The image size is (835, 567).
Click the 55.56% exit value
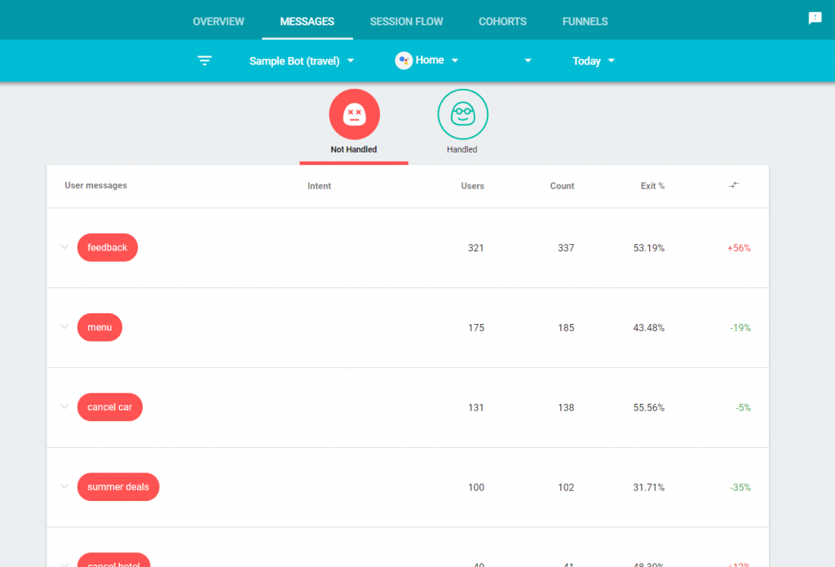pos(648,408)
